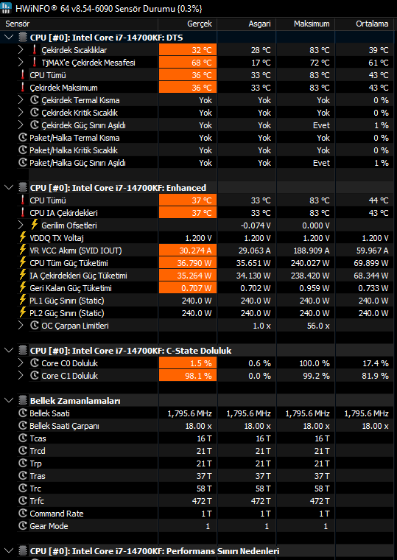Click the Asgari column header
This screenshot has height=560, width=397.
click(x=246, y=24)
